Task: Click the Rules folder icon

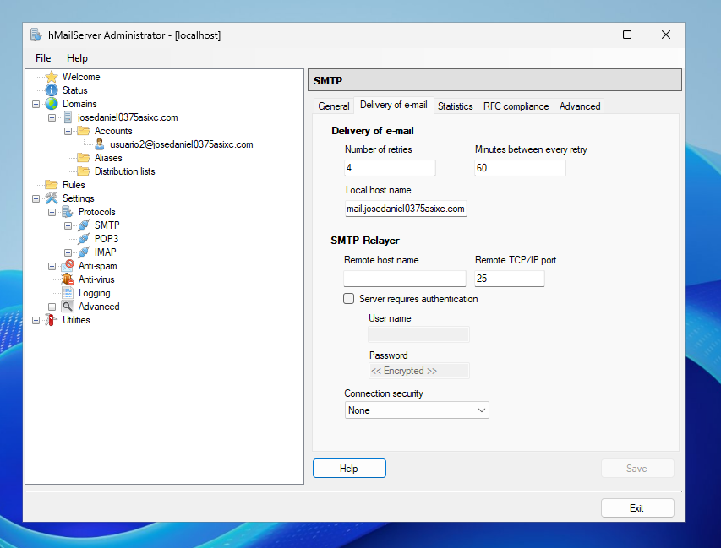Action: pyautogui.click(x=52, y=185)
